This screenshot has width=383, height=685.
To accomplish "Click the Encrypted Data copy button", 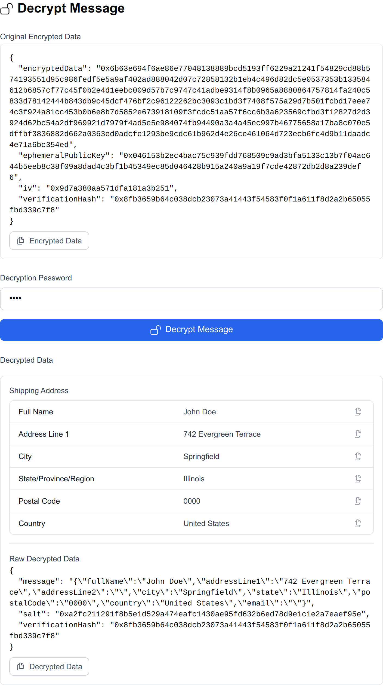I will (49, 241).
